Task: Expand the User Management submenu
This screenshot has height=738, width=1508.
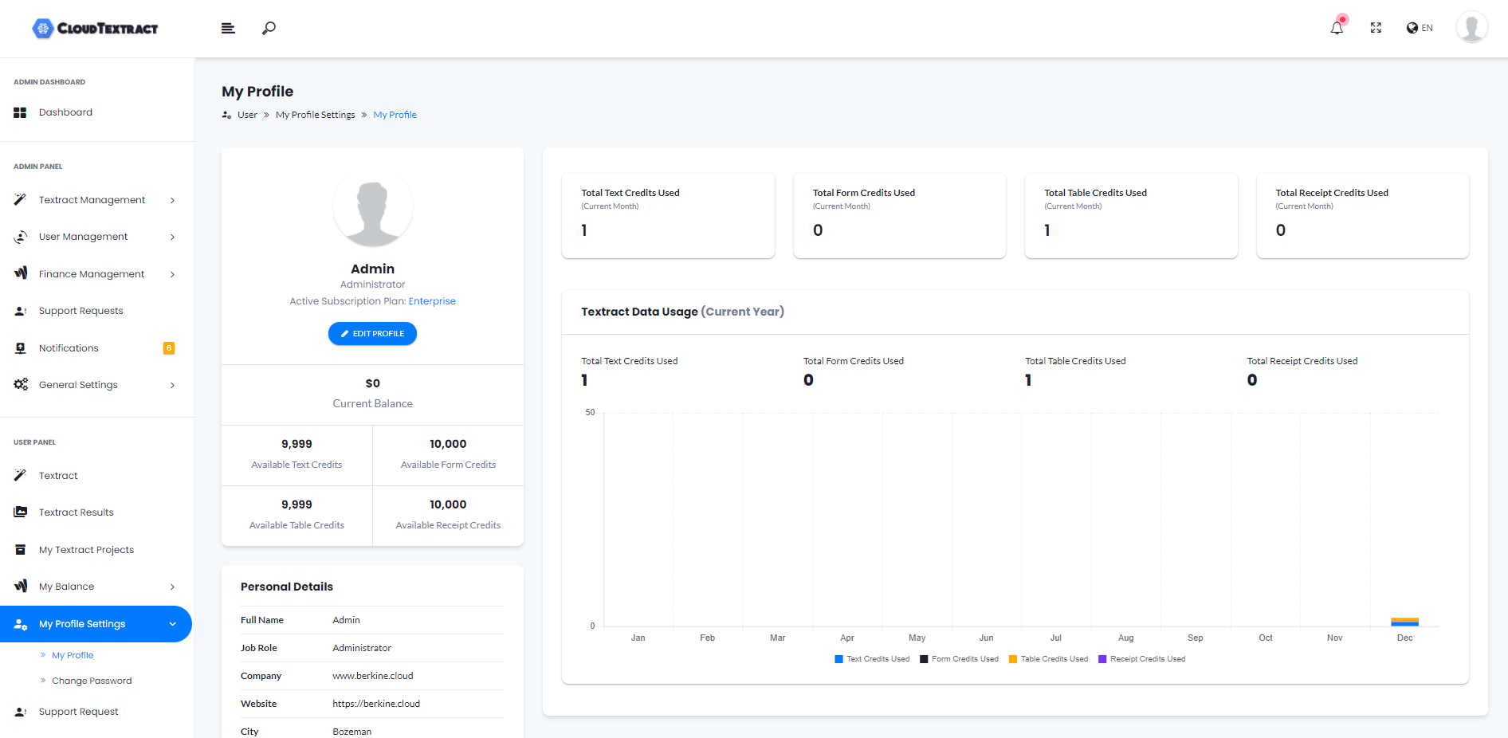Action: (x=84, y=237)
